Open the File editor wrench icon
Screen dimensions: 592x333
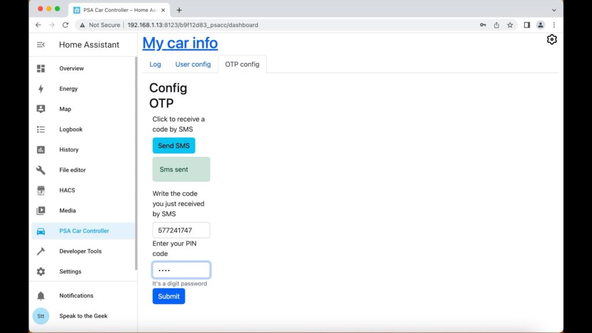pos(41,170)
